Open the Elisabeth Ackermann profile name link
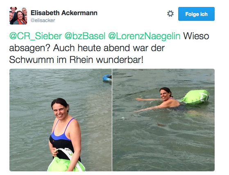 tap(64, 13)
